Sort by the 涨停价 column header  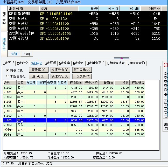coord(151,9)
